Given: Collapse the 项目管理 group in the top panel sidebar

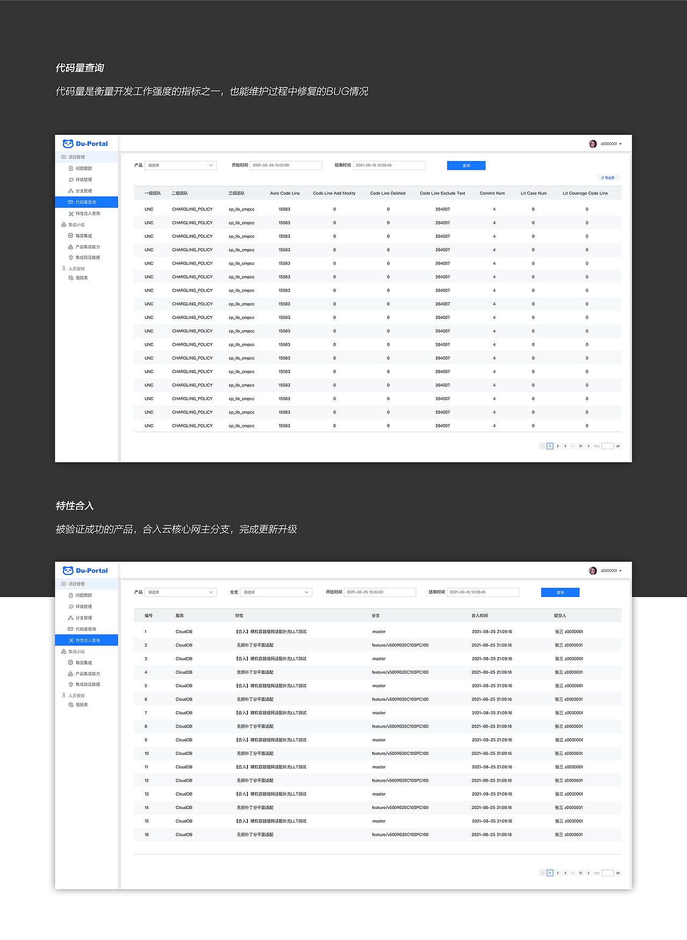Looking at the screenshot, I should click(x=86, y=157).
